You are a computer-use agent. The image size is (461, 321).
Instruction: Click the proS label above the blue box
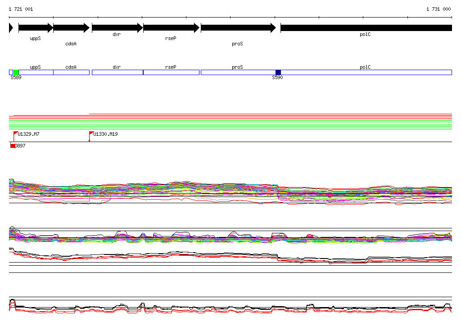[x=237, y=67]
